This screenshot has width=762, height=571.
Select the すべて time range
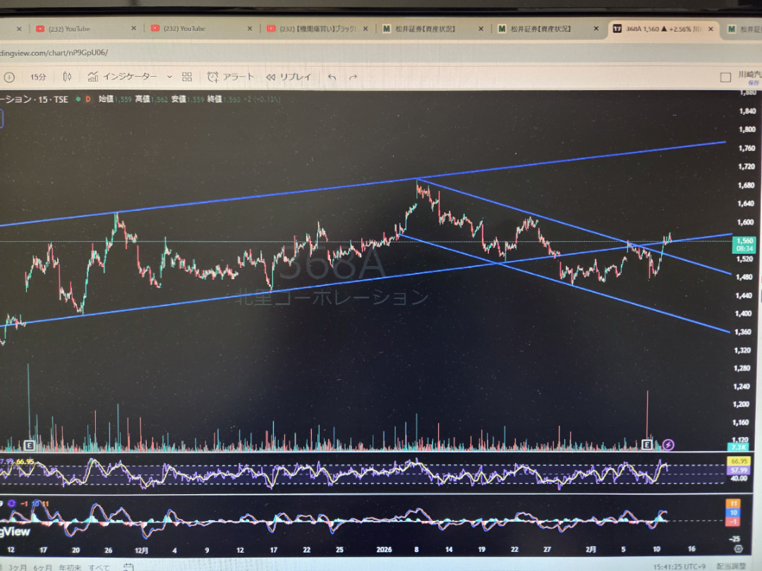click(99, 567)
